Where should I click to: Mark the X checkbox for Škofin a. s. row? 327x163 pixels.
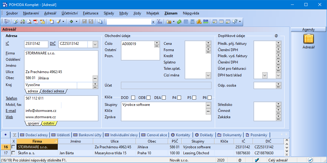pyautogui.click(x=14, y=153)
